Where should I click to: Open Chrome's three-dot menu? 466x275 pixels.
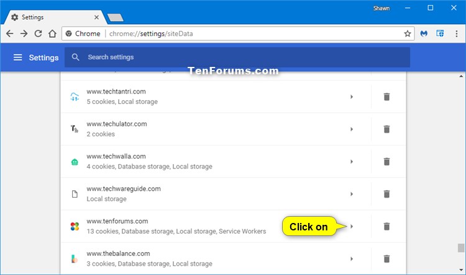[457, 33]
